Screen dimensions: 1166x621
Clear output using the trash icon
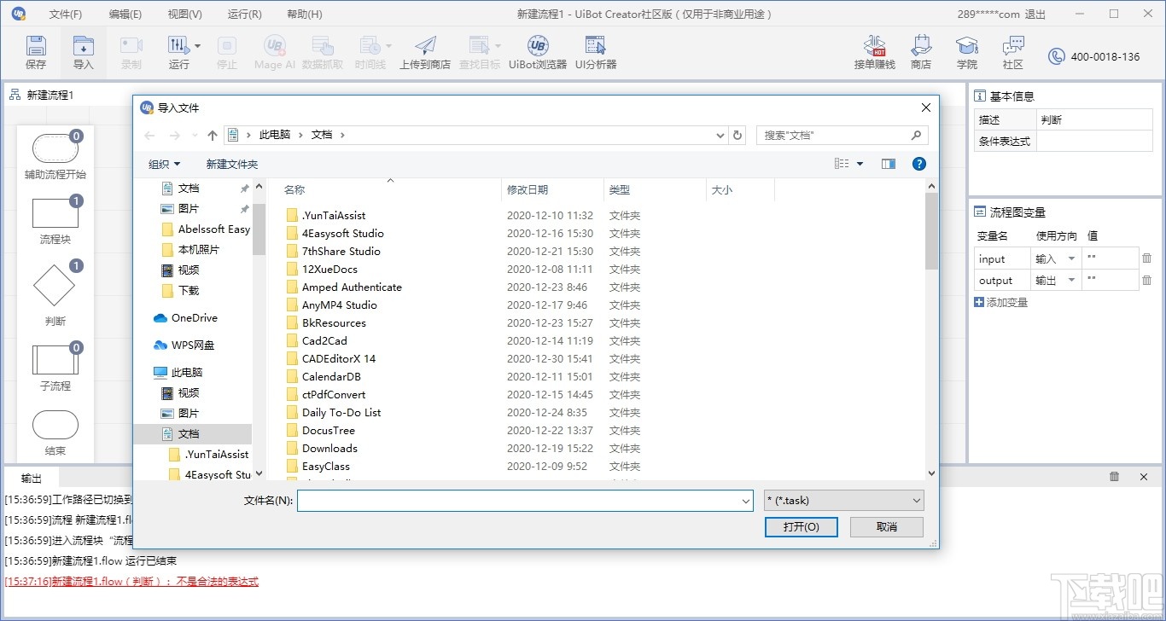click(1115, 477)
